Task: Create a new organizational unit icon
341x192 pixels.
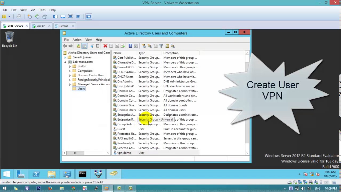Action: (x=156, y=46)
